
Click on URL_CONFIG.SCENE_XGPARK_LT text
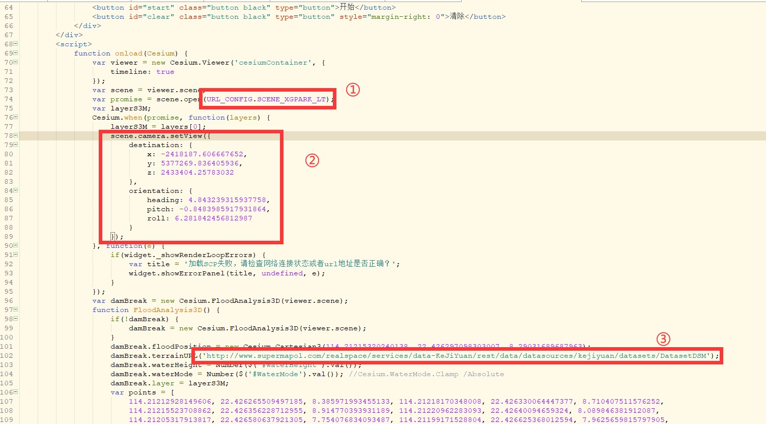266,99
